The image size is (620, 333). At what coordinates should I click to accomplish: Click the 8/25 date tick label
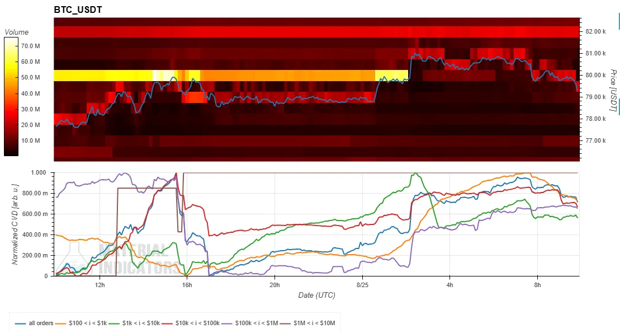[362, 285]
